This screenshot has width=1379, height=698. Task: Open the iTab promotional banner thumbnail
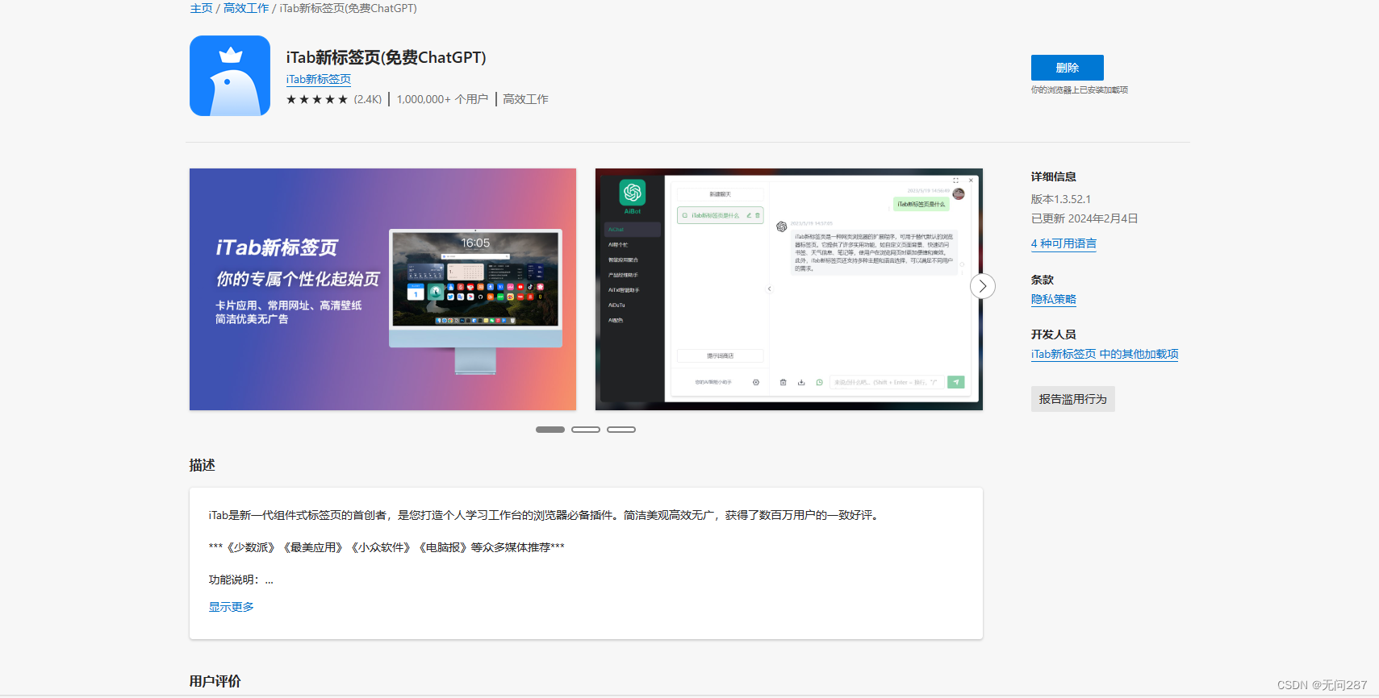tap(382, 289)
